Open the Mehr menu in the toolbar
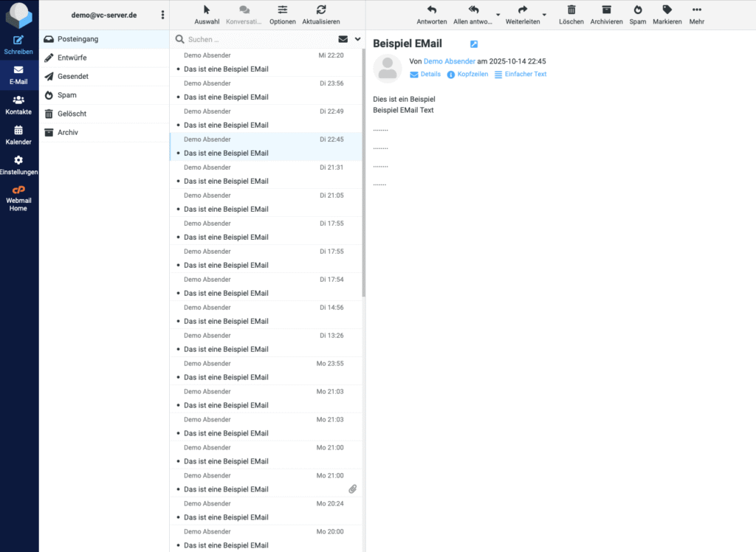 (696, 12)
